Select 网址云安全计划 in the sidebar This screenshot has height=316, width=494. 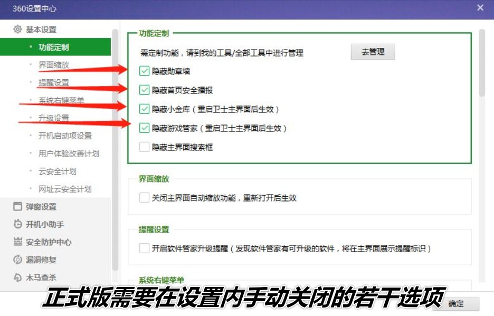point(65,189)
